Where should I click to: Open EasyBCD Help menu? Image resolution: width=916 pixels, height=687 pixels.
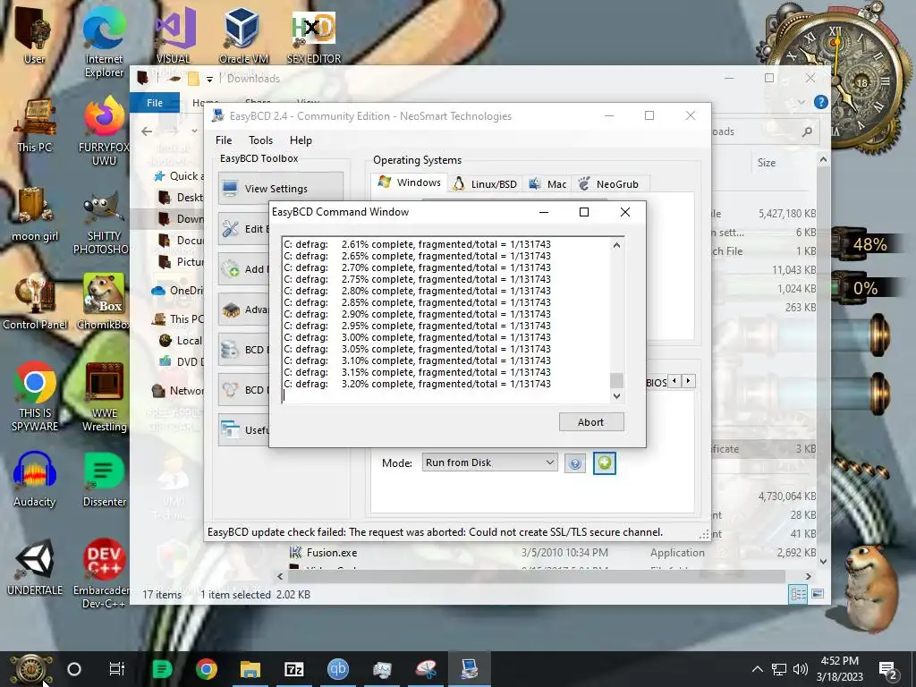301,140
